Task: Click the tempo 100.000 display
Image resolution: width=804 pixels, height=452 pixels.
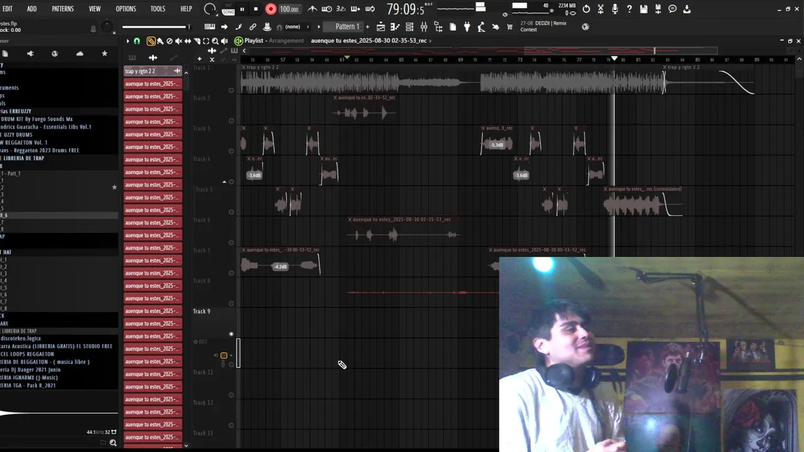Action: pyautogui.click(x=289, y=9)
